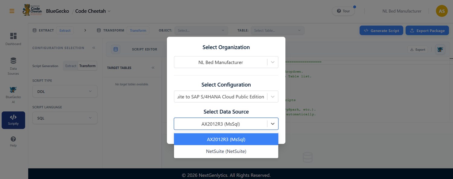Image resolution: width=453 pixels, height=179 pixels.
Task: Click the Code Cheetah logo
Action: [32, 11]
